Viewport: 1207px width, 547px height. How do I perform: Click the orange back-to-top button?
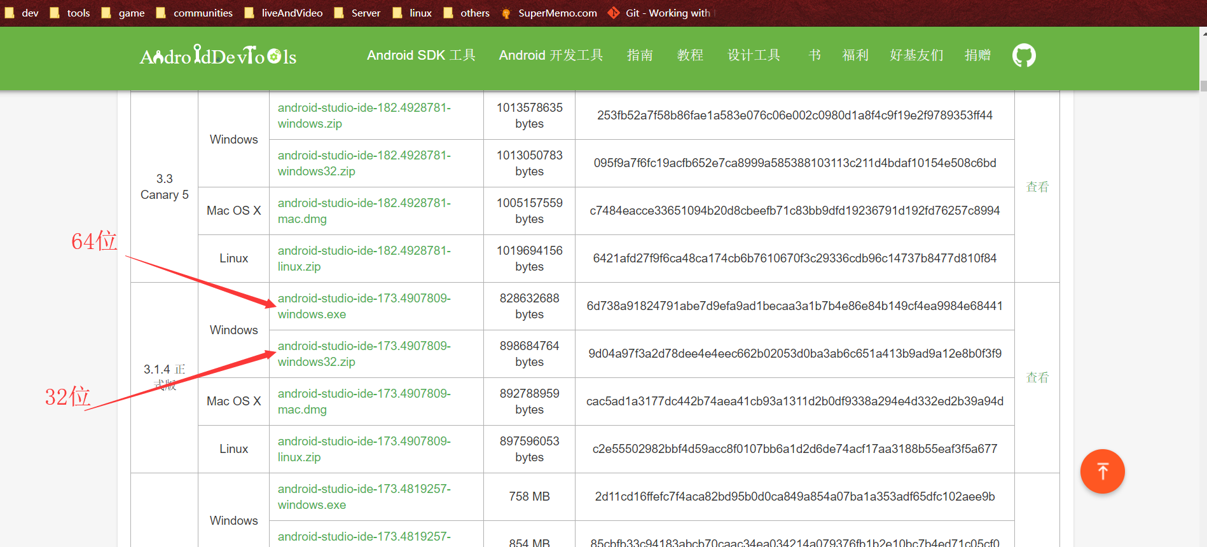point(1102,471)
